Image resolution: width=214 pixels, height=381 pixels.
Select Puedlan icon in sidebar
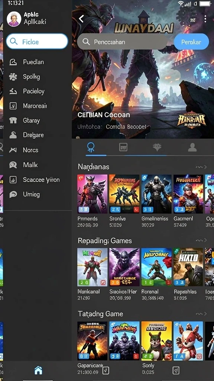tap(13, 62)
